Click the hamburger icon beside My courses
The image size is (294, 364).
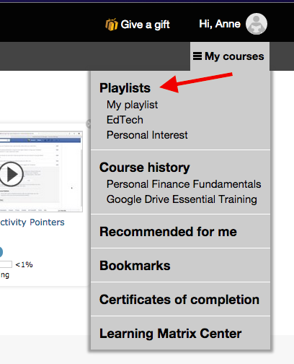pos(197,56)
